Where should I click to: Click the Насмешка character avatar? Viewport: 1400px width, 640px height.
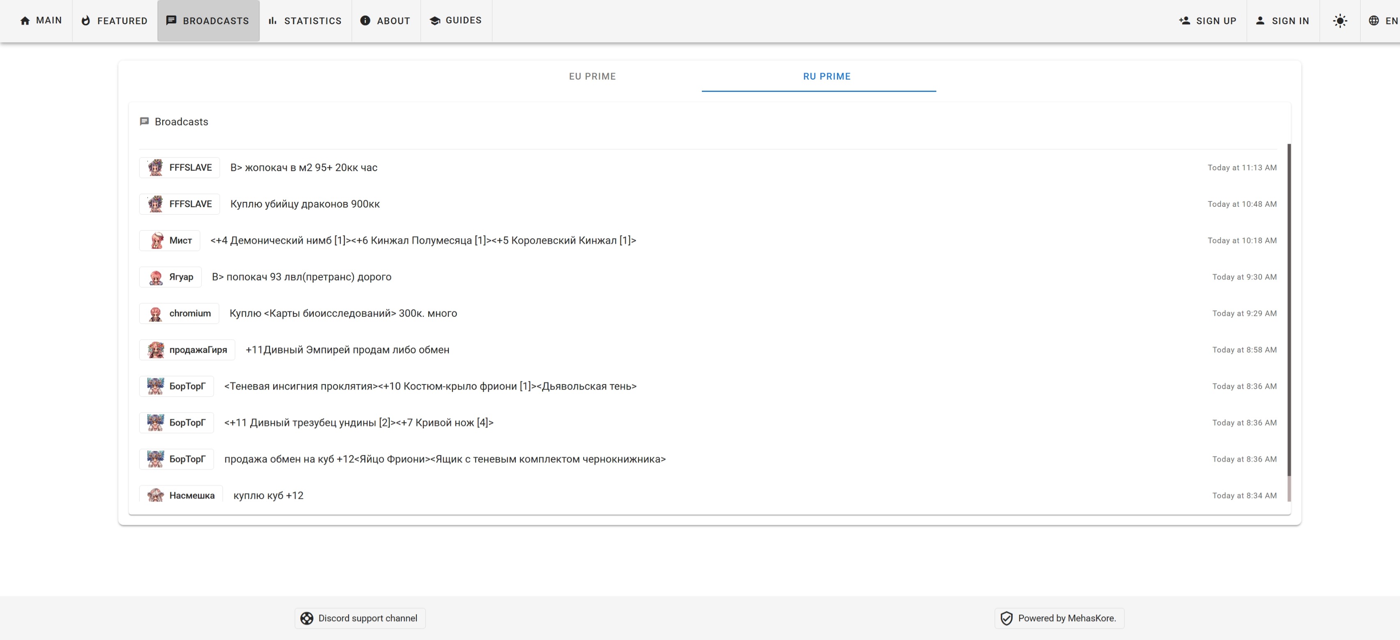[x=155, y=495]
